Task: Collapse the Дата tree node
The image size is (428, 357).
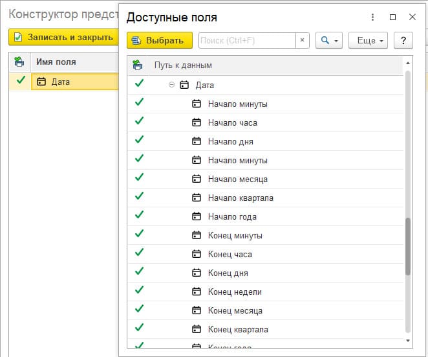Action: (171, 85)
